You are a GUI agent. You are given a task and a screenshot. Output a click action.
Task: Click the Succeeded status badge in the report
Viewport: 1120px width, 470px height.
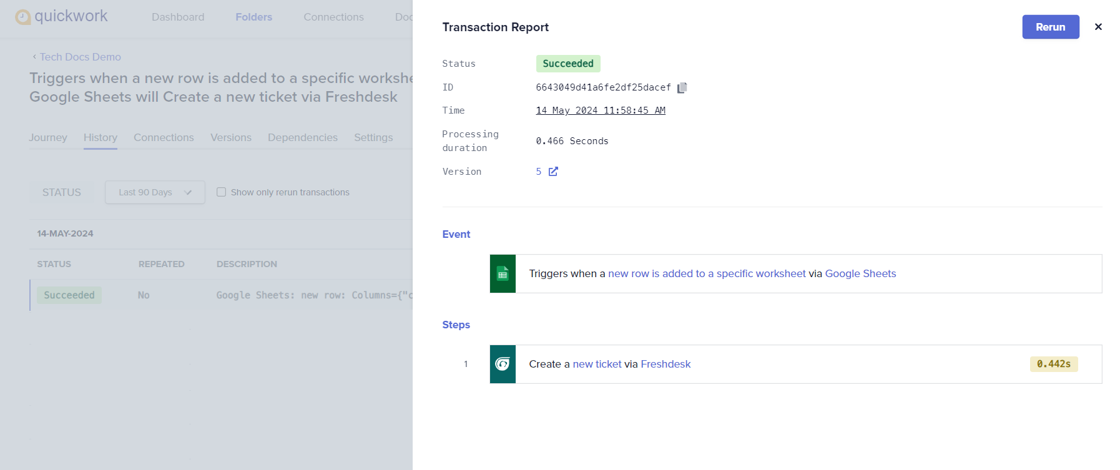[568, 64]
